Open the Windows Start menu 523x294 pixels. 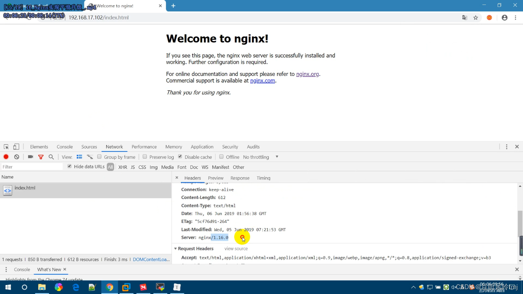(x=8, y=287)
